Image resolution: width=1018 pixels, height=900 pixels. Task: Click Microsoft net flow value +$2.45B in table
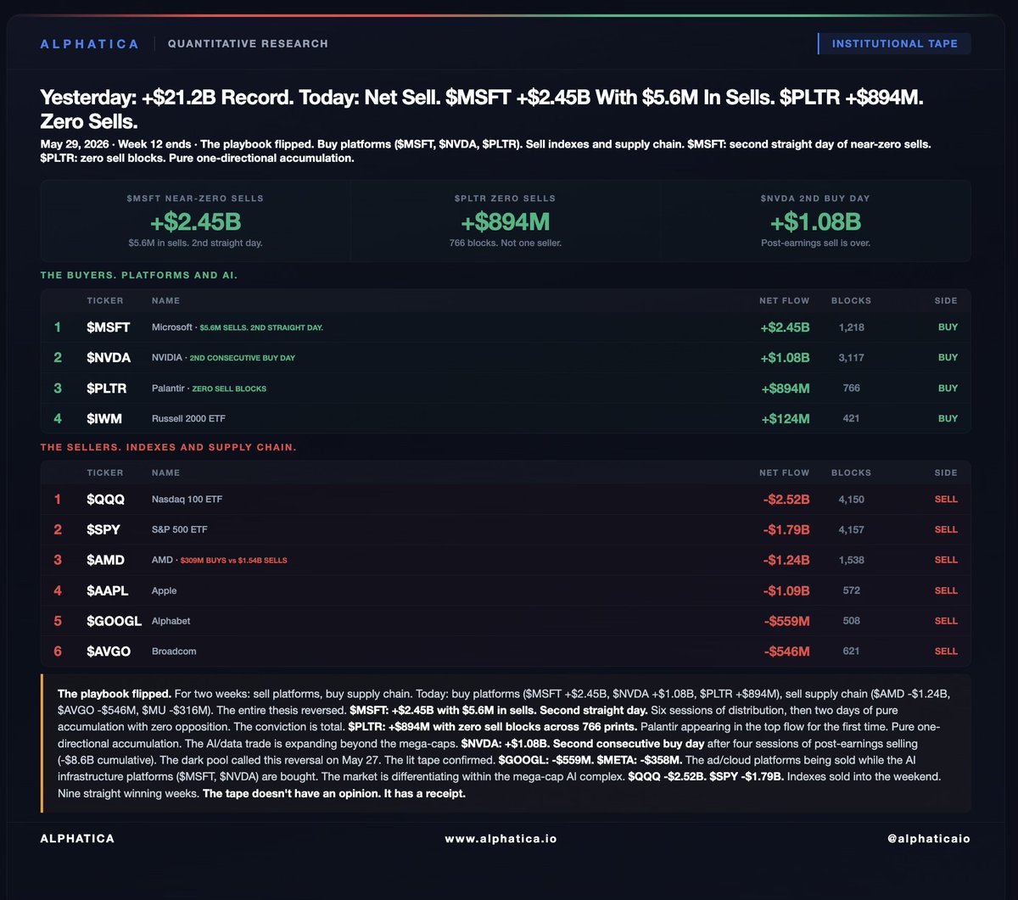click(785, 327)
